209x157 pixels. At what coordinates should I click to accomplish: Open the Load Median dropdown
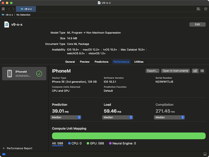[118, 117]
